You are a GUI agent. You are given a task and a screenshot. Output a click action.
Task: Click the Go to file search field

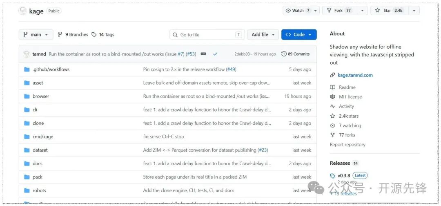tap(207, 35)
